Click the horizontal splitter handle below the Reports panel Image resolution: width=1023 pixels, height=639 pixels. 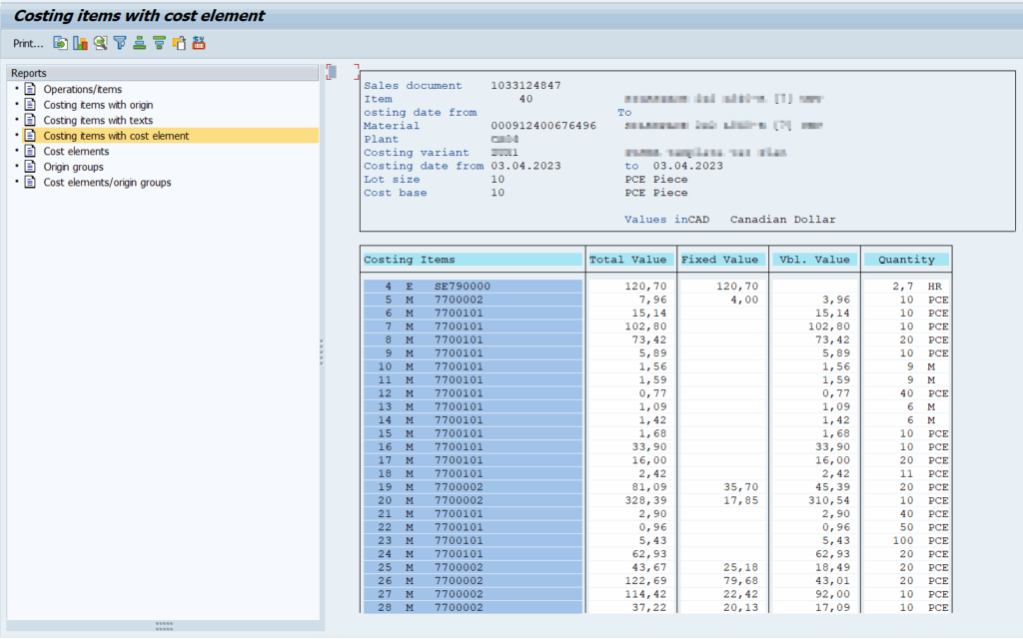(x=165, y=627)
